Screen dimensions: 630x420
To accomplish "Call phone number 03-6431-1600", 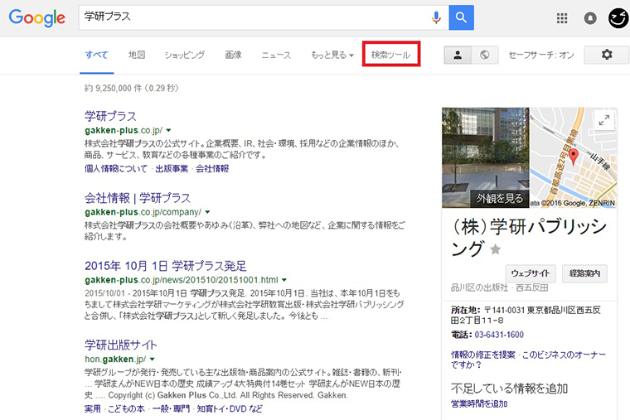I will point(499,335).
